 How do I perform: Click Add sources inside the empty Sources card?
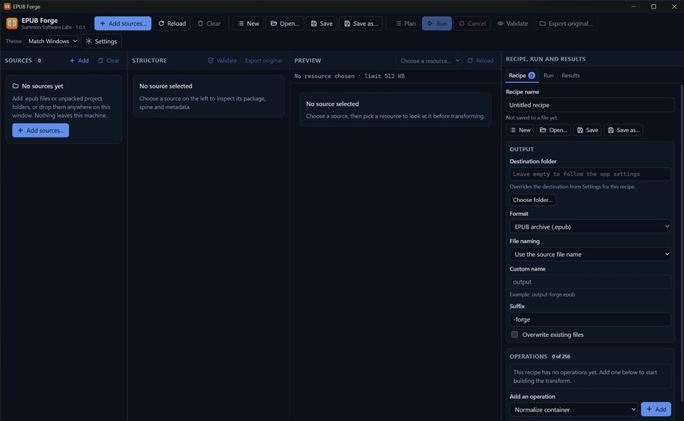click(x=40, y=130)
